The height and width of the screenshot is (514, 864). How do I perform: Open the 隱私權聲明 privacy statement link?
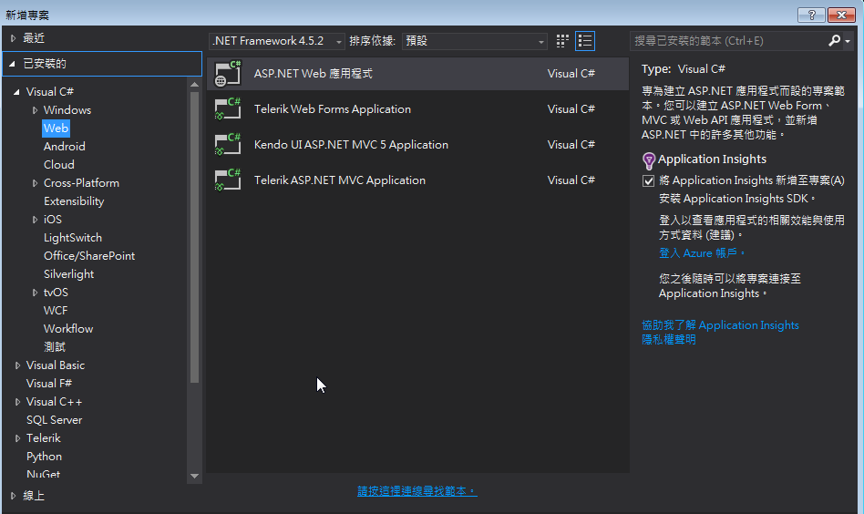(x=668, y=339)
